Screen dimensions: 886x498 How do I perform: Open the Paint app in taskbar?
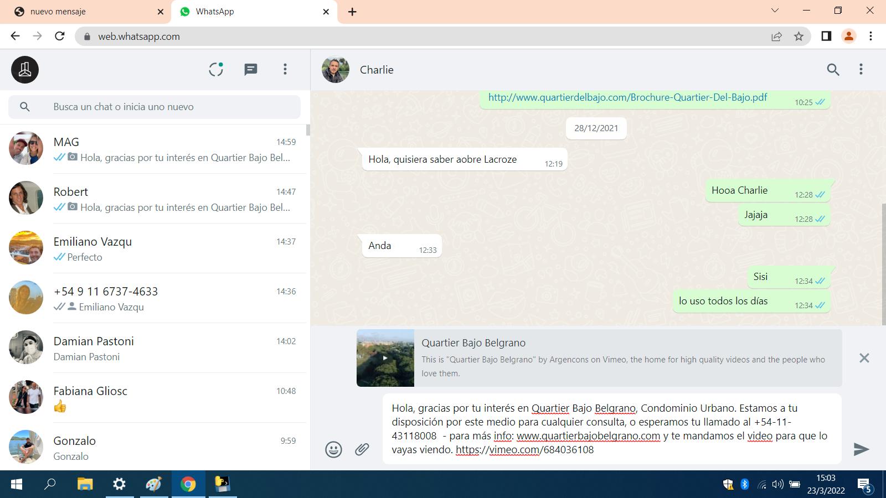(x=153, y=485)
